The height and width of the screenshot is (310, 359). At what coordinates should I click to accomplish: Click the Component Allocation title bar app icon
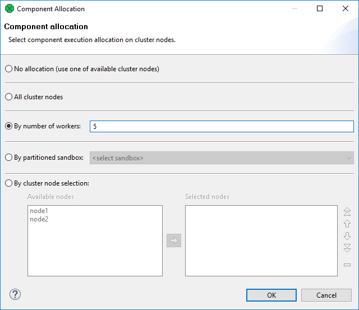(10, 9)
